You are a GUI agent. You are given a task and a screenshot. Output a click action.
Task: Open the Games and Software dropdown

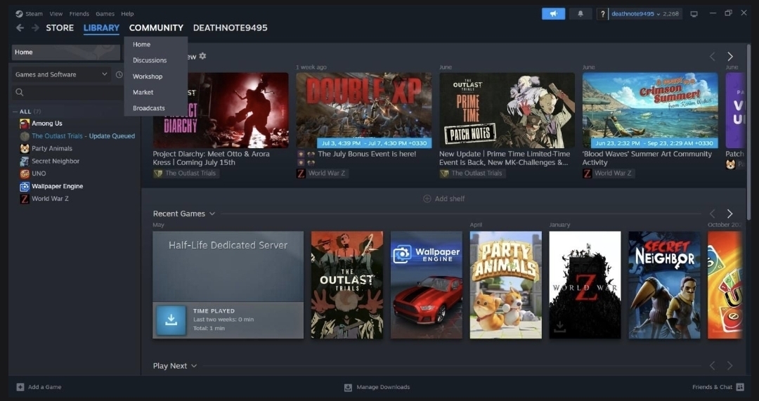(x=61, y=74)
